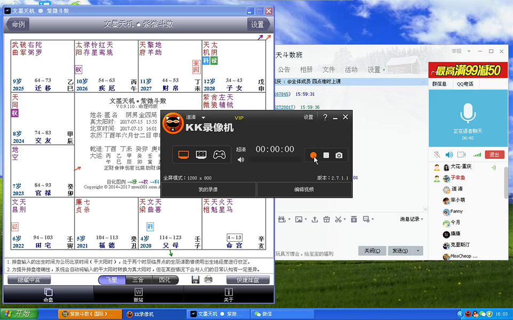Click 命例 button in 文墨天机
Screen dimensions: 513x320
coord(18,24)
